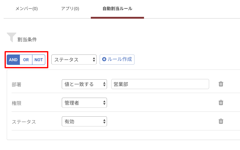
Task: Delete the 権限 condition row
Action: point(221,103)
